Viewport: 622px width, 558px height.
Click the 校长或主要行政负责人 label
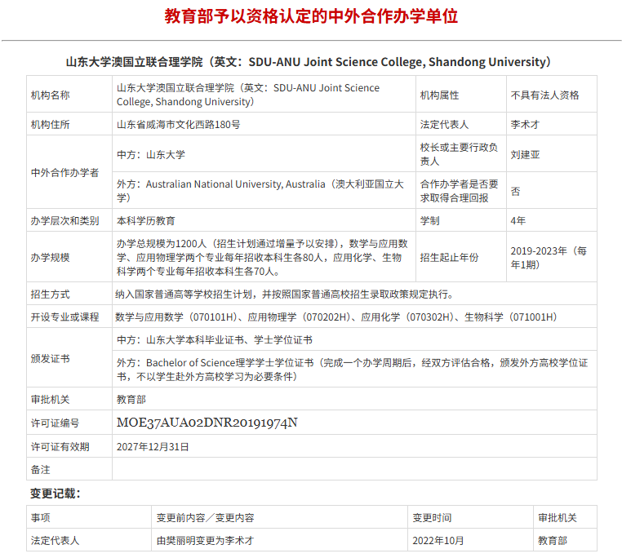pos(459,154)
